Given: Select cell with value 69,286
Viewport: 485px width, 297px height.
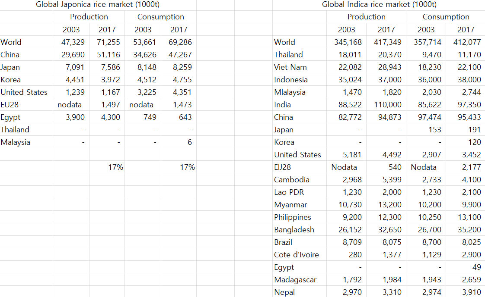Looking at the screenshot, I should click(180, 42).
